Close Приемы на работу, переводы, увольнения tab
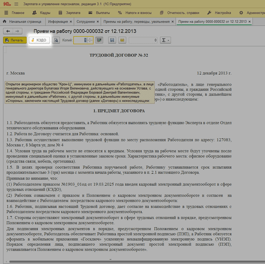This screenshot has width=265, height=264. click(172, 22)
